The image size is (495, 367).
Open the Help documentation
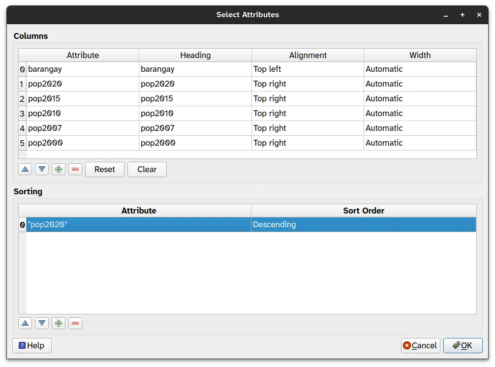pos(32,345)
